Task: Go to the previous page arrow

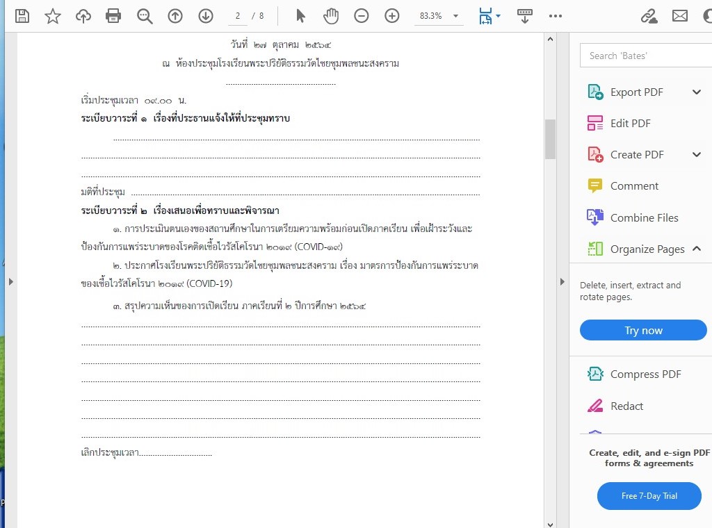Action: tap(175, 16)
